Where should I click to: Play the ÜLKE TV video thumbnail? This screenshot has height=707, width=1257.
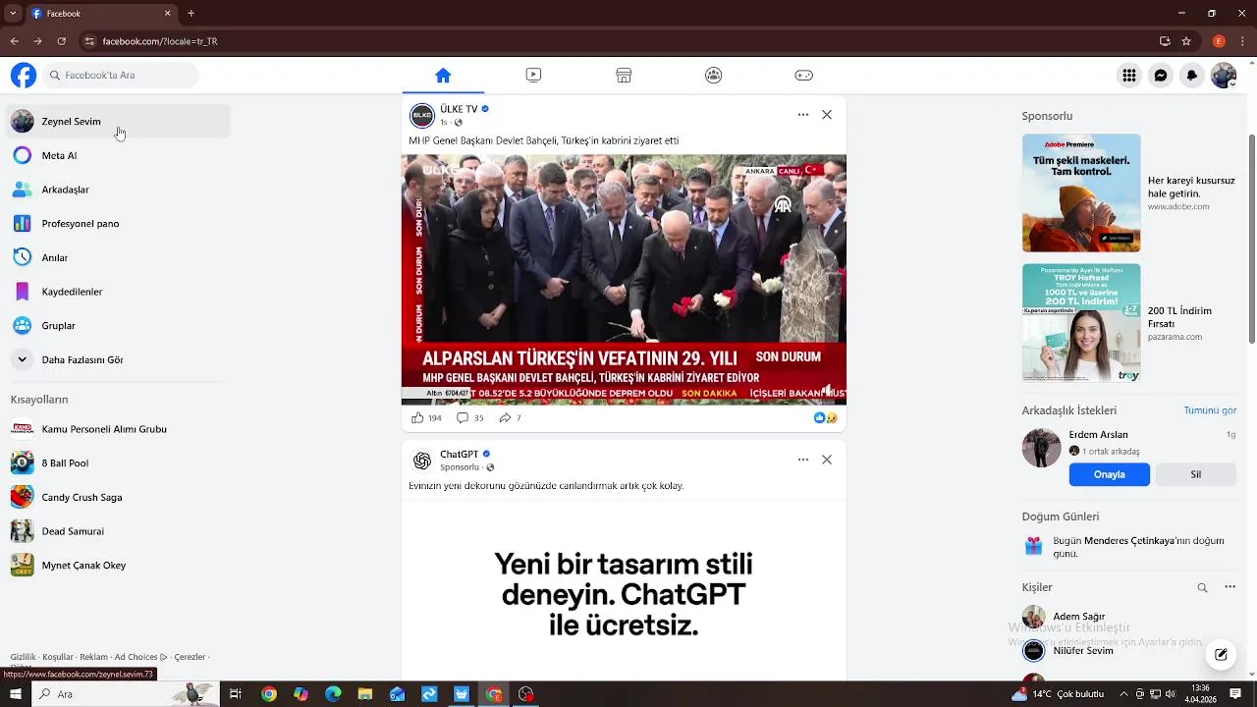pyautogui.click(x=624, y=280)
